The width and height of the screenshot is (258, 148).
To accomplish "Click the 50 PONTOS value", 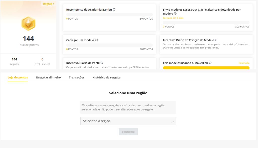I will (146, 19).
